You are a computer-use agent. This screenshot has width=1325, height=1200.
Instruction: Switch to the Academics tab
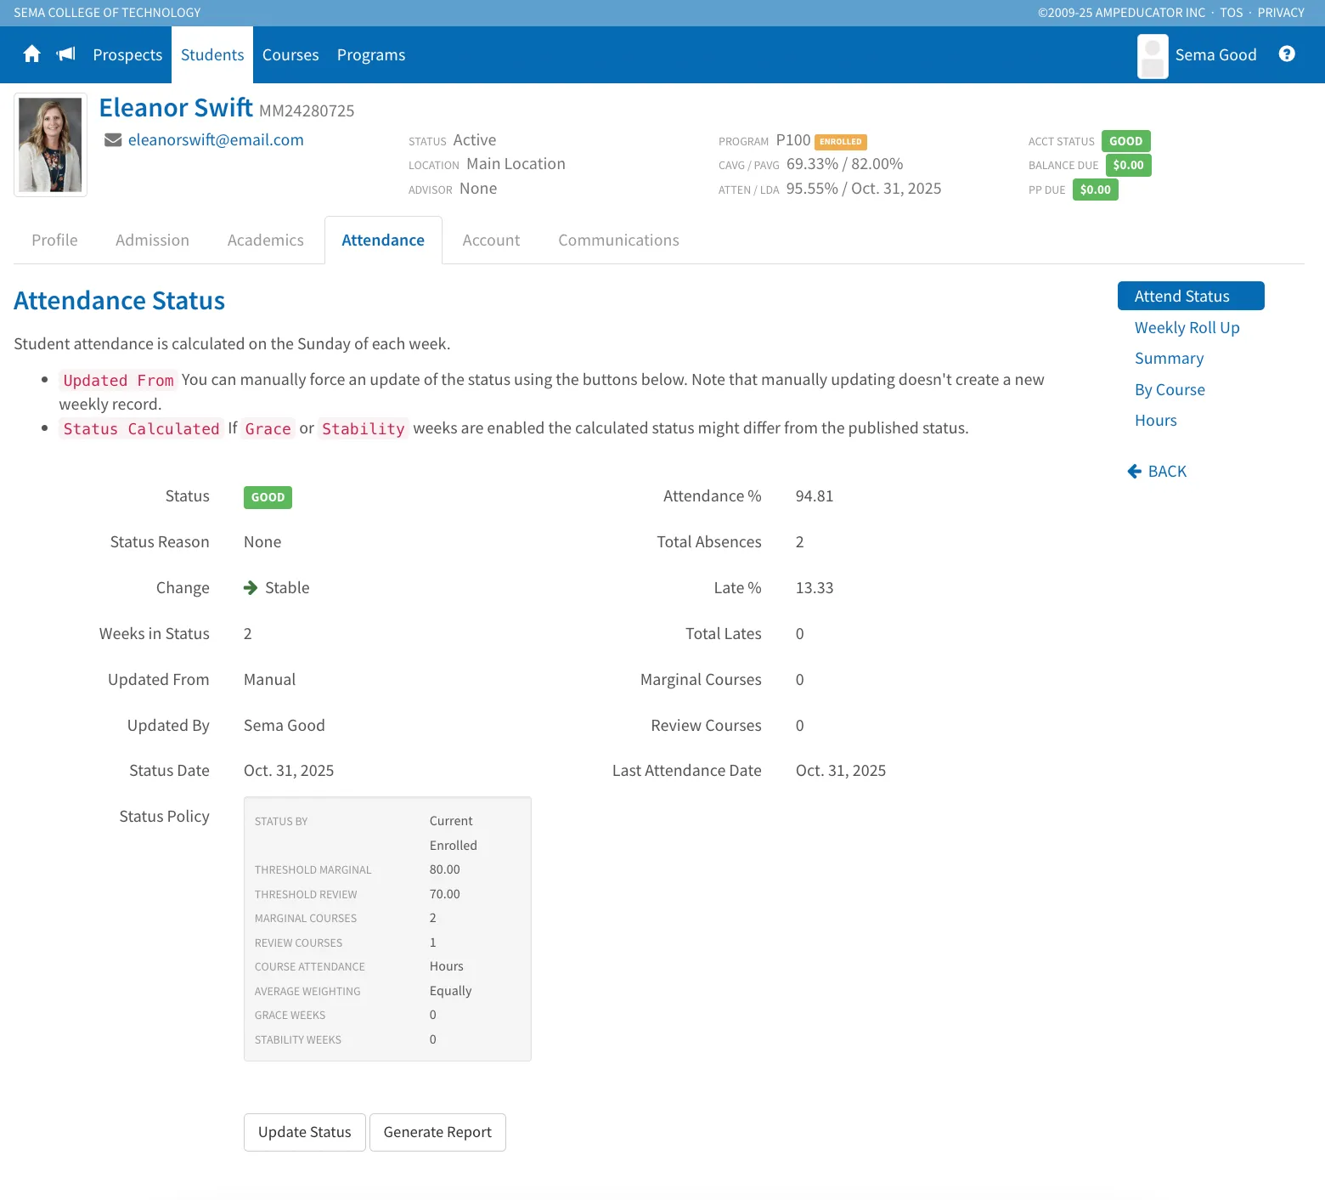click(x=266, y=241)
